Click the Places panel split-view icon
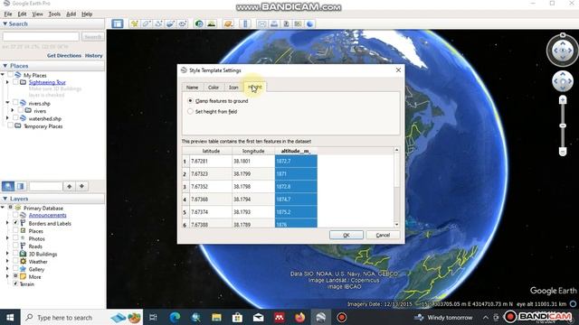 point(21,186)
